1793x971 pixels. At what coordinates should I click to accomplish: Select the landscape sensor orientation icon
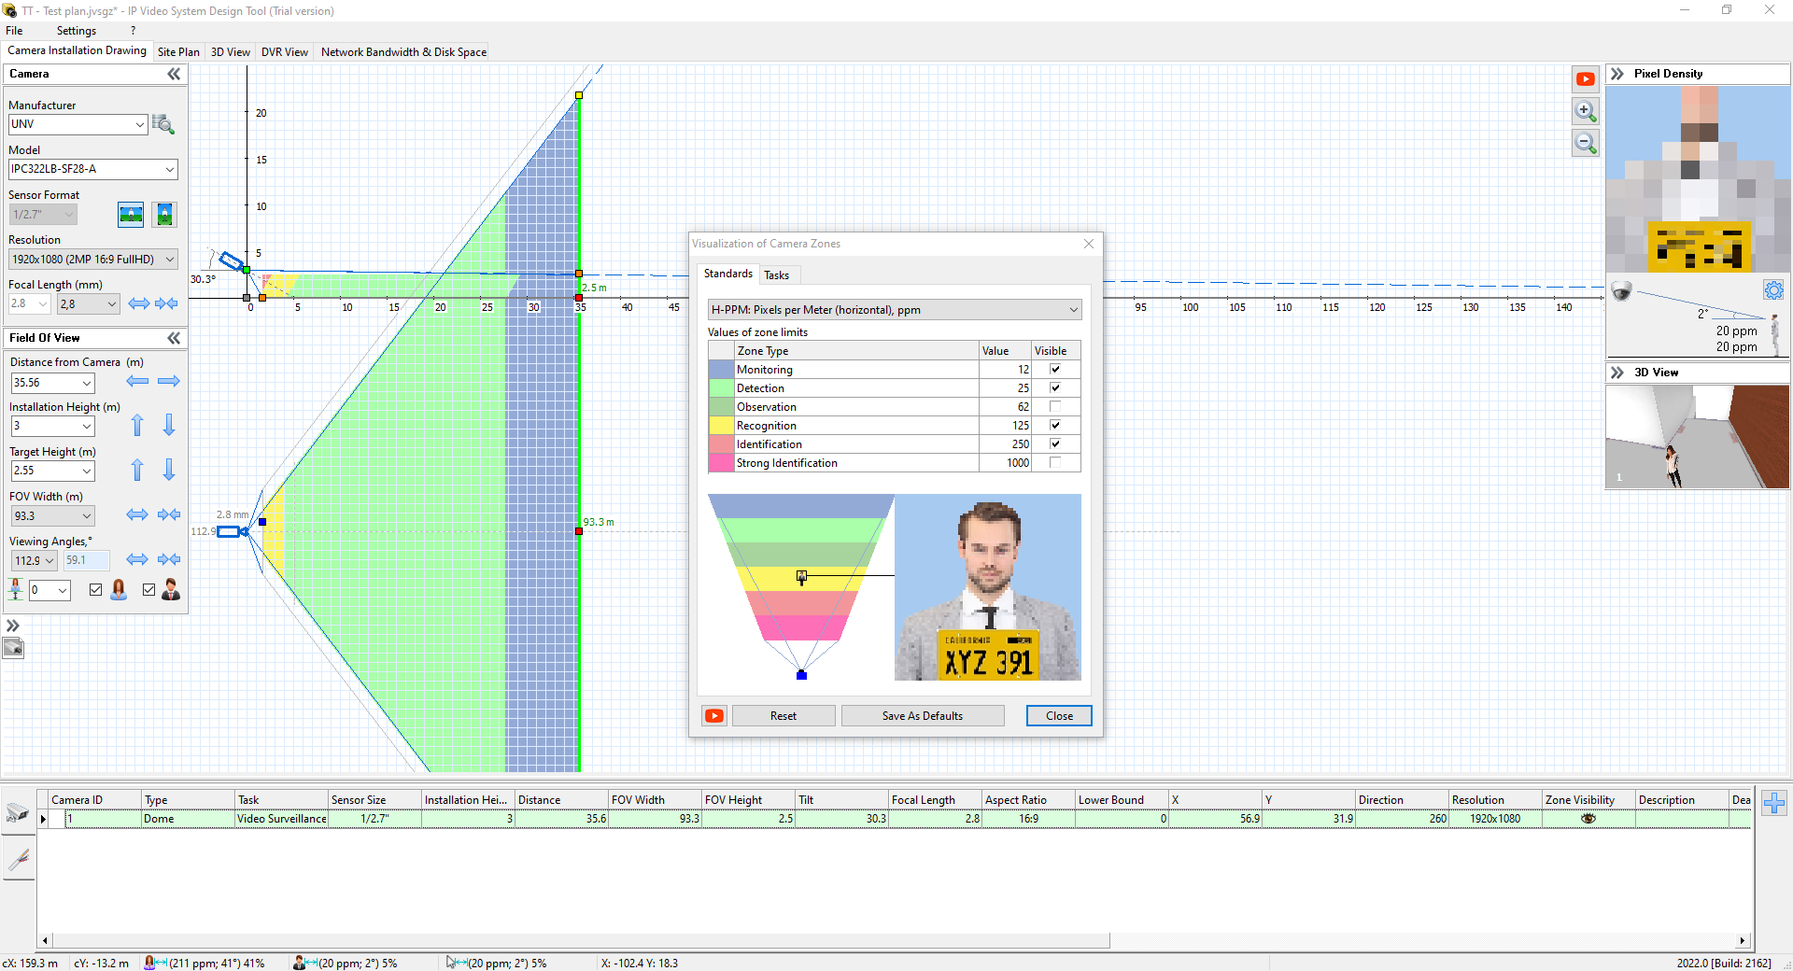coord(131,215)
